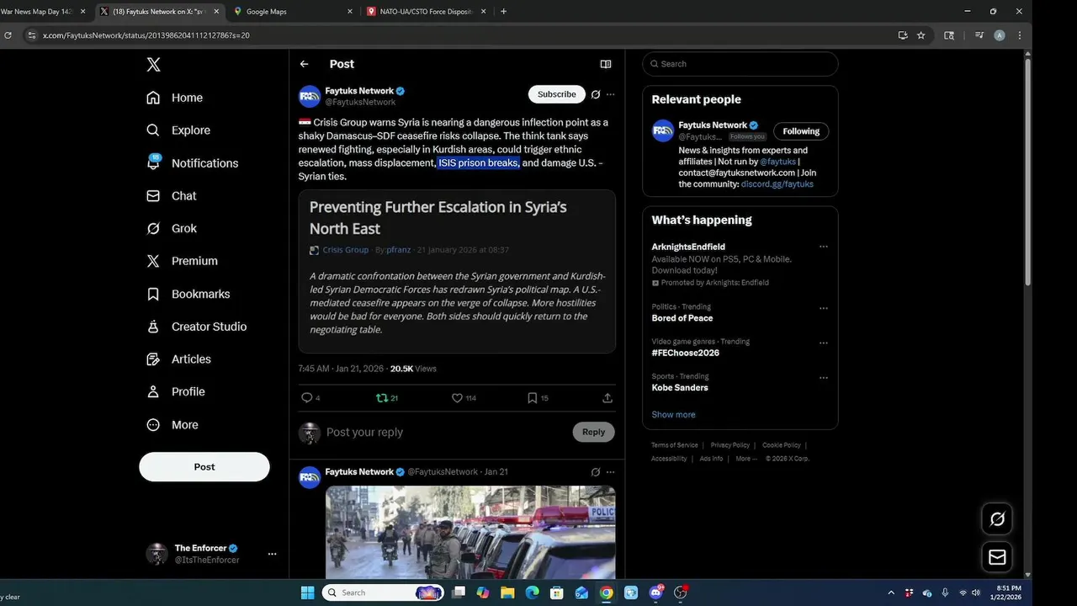1077x606 pixels.
Task: Open Chat from sidebar
Action: click(172, 195)
